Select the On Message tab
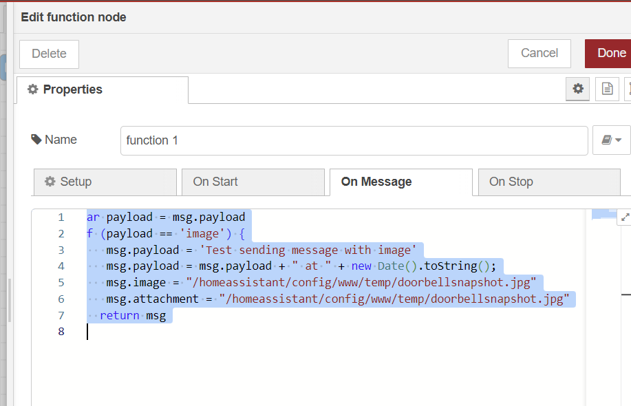 pyautogui.click(x=400, y=182)
